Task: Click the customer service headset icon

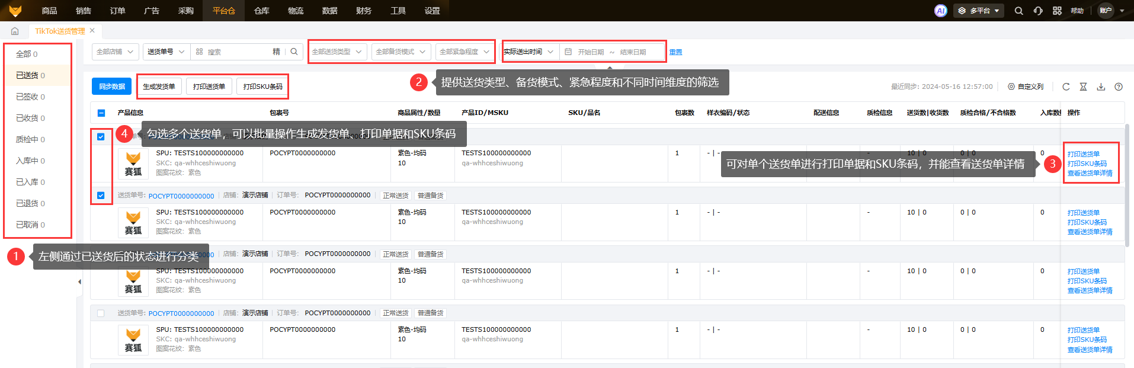Action: (x=1038, y=11)
